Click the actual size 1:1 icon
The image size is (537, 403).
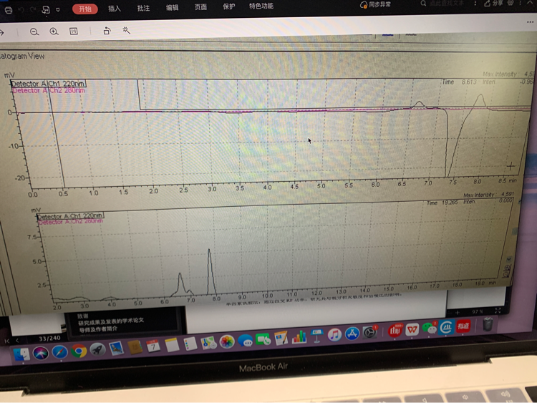coord(74,31)
